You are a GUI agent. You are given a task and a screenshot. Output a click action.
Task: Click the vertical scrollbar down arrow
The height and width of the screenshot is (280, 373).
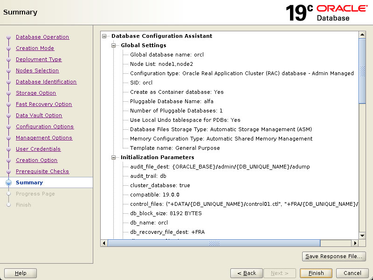[x=362, y=236]
